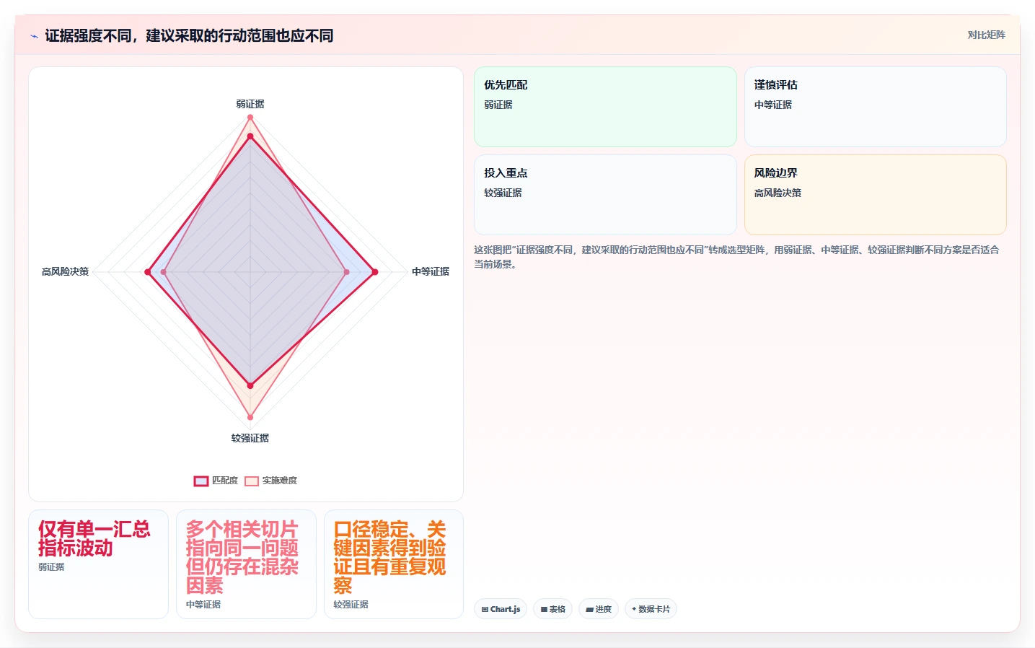1035x648 pixels.
Task: Click 高风险决策 subtitle in 风险边界 card
Action: [x=778, y=193]
